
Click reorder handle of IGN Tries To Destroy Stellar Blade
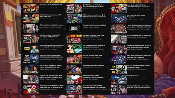[x=65, y=59]
